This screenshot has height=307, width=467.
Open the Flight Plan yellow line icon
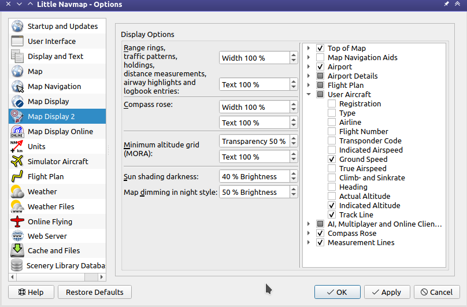tap(17, 176)
